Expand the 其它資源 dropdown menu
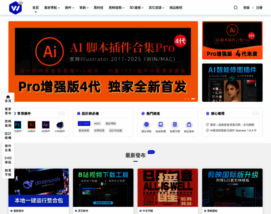This screenshot has width=271, height=214. 157,7
